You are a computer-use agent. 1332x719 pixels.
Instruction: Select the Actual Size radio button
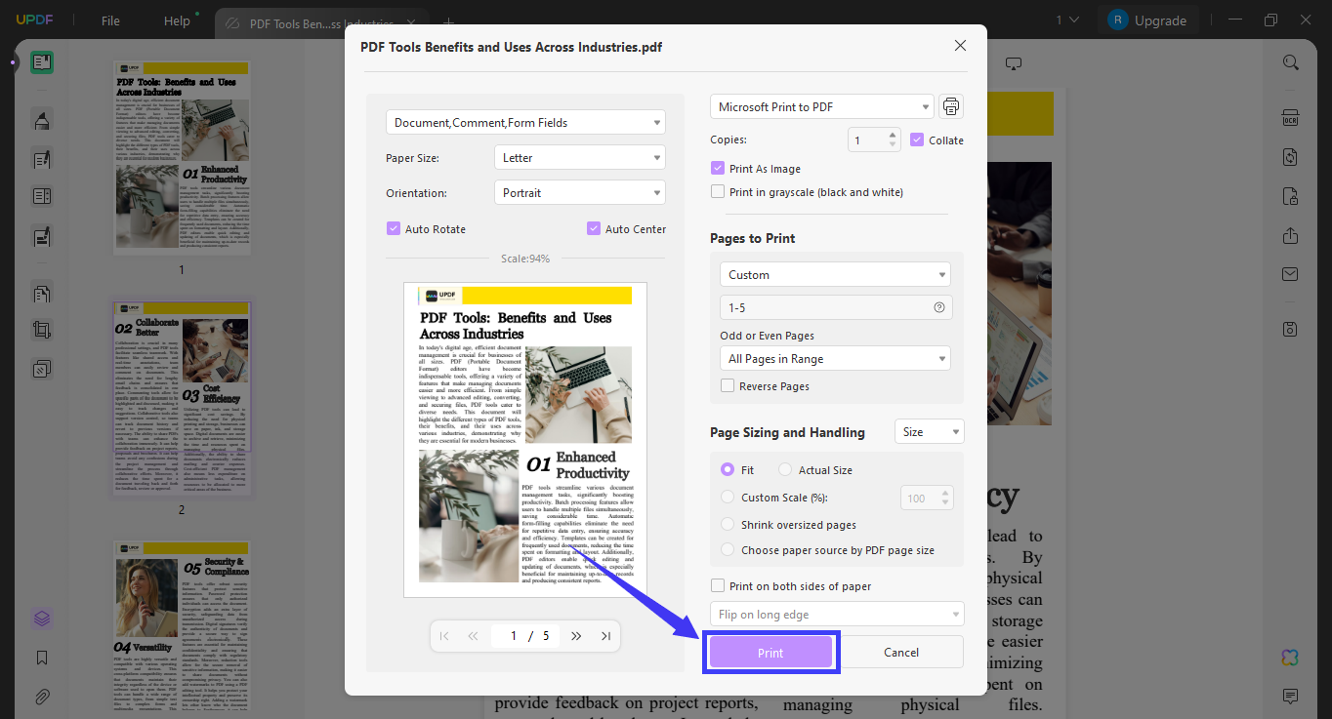(784, 469)
